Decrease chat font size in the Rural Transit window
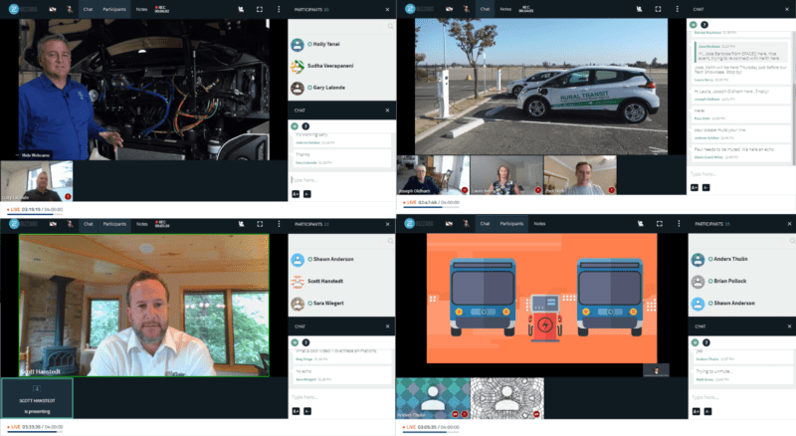 [x=706, y=187]
